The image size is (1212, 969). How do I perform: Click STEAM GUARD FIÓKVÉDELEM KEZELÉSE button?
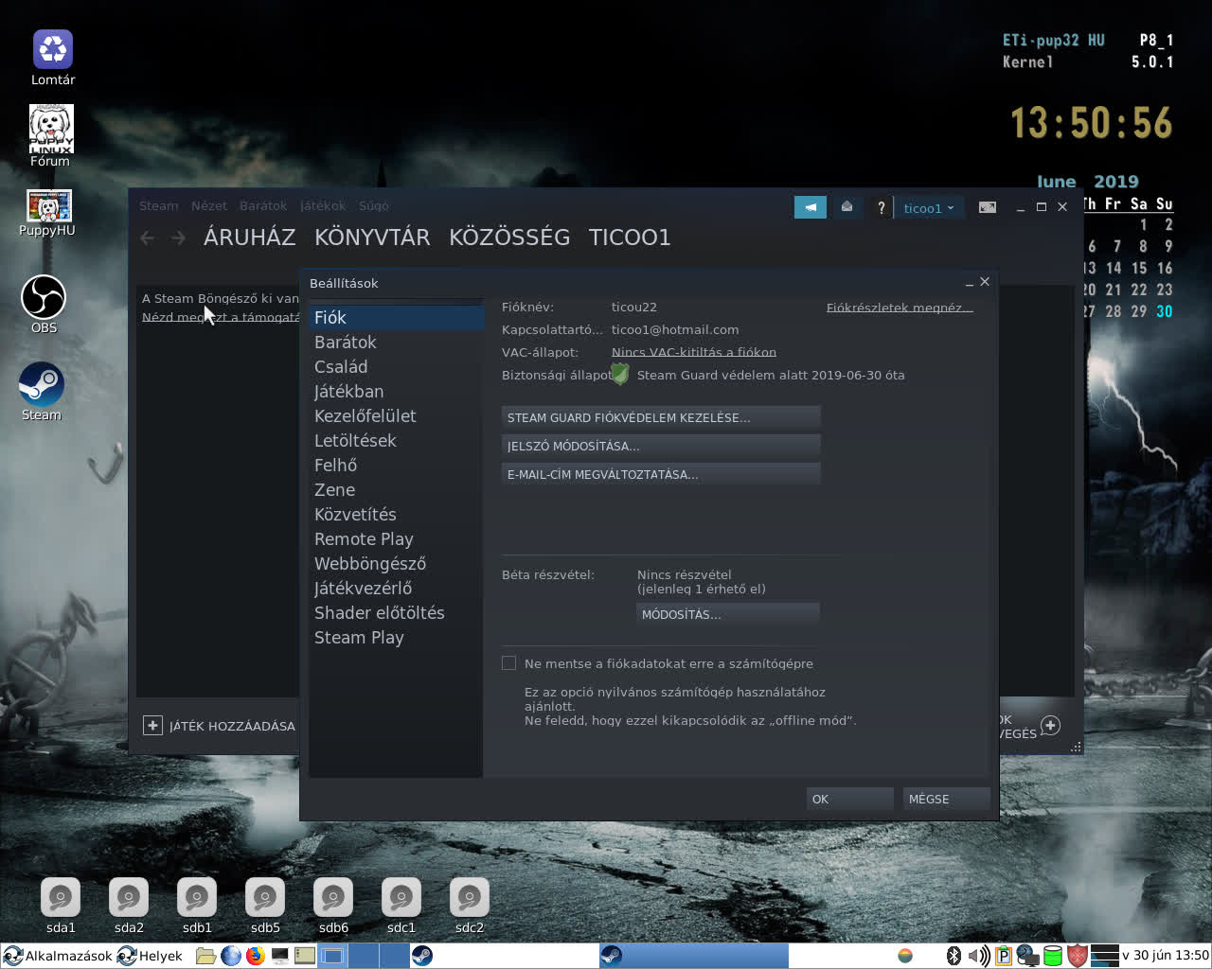[x=661, y=417]
